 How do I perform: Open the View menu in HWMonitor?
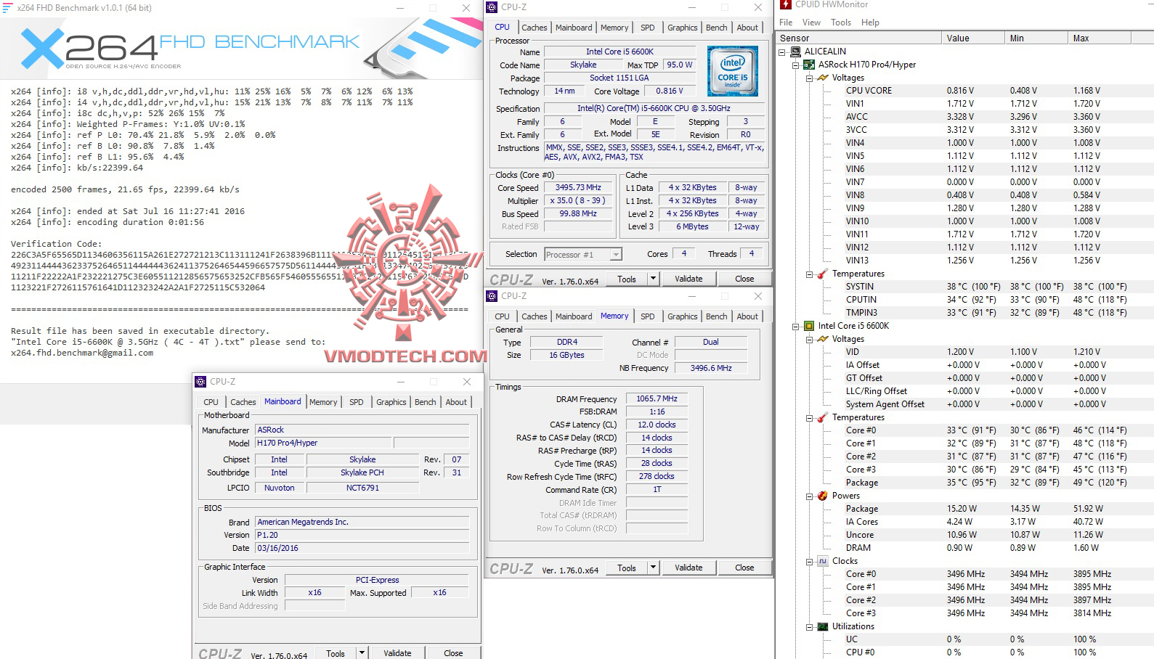click(811, 22)
